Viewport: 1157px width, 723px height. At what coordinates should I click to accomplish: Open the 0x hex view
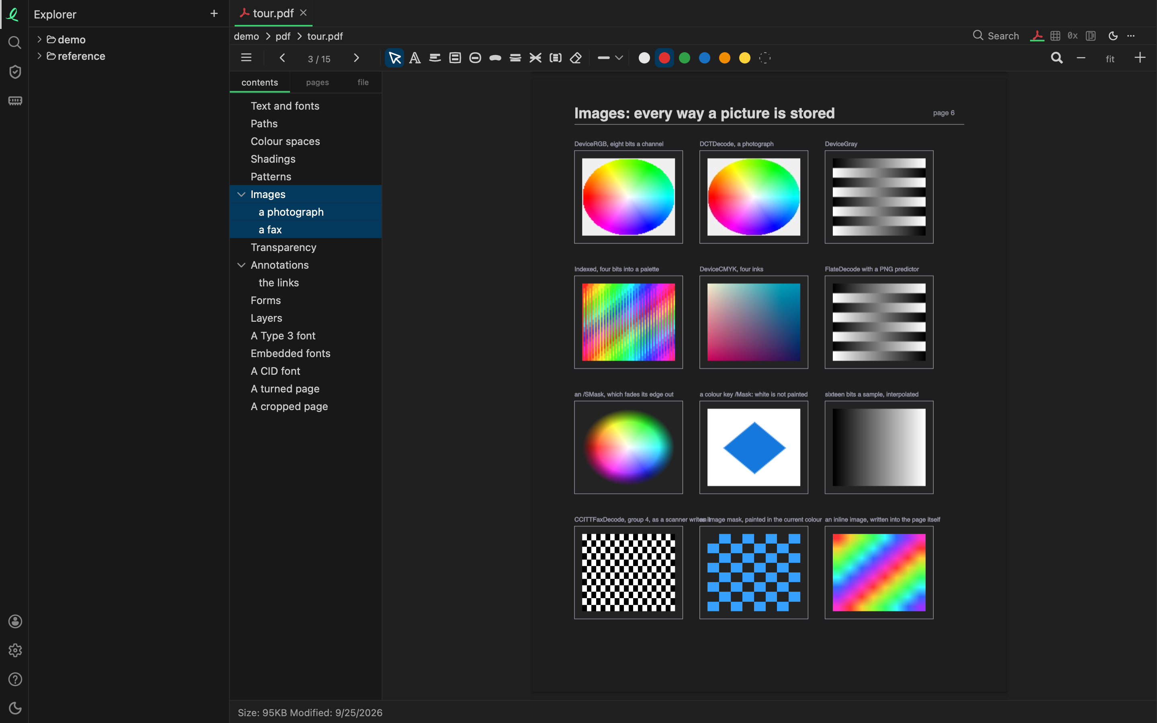[1073, 36]
